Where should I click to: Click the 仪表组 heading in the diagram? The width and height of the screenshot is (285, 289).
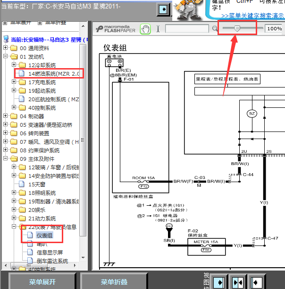pyautogui.click(x=115, y=48)
